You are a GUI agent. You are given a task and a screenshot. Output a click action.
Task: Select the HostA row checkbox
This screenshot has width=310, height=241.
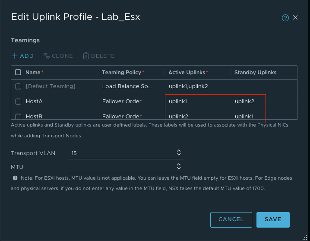coord(18,101)
